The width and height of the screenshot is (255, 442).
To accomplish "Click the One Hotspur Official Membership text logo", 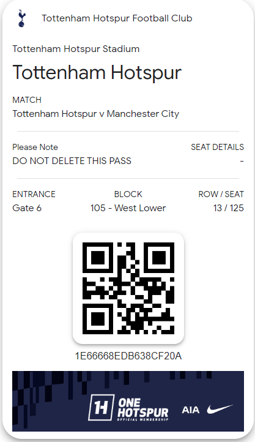I will pos(142,410).
